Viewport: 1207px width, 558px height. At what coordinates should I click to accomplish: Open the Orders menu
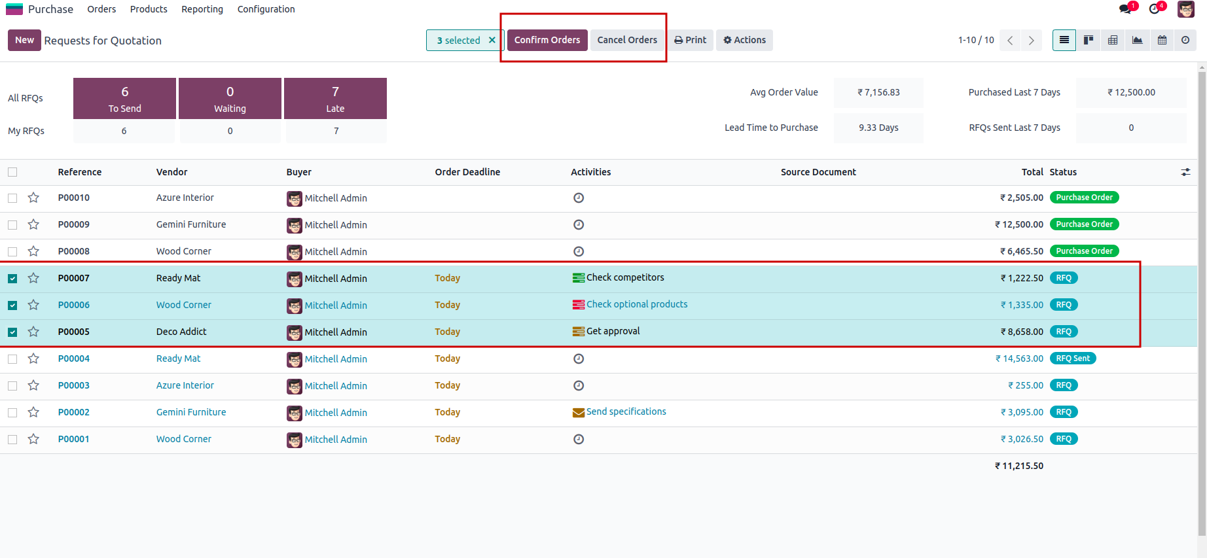coord(101,9)
